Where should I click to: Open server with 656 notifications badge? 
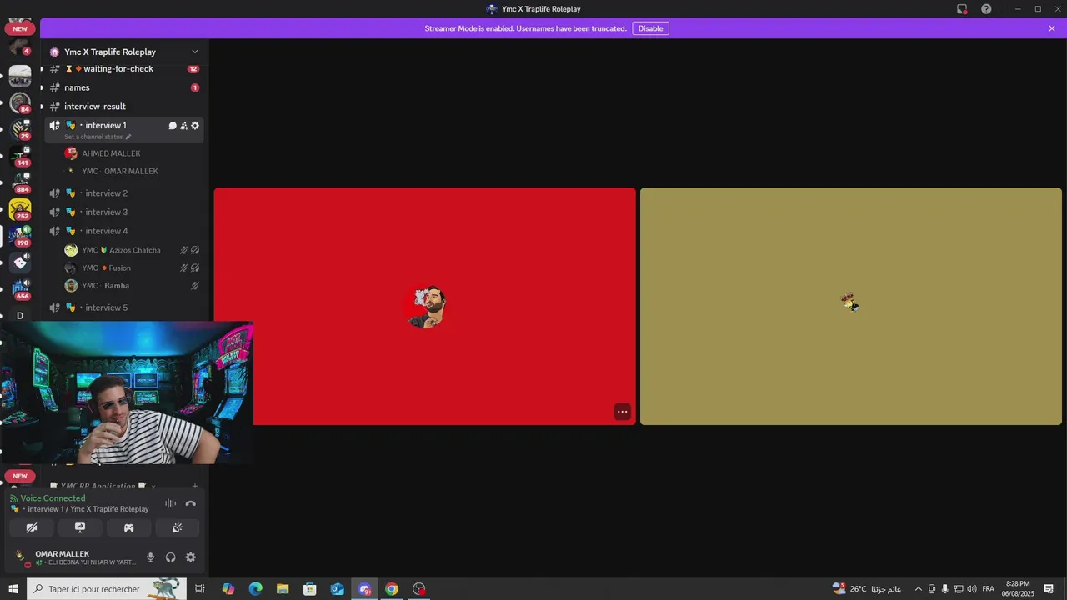coord(20,289)
